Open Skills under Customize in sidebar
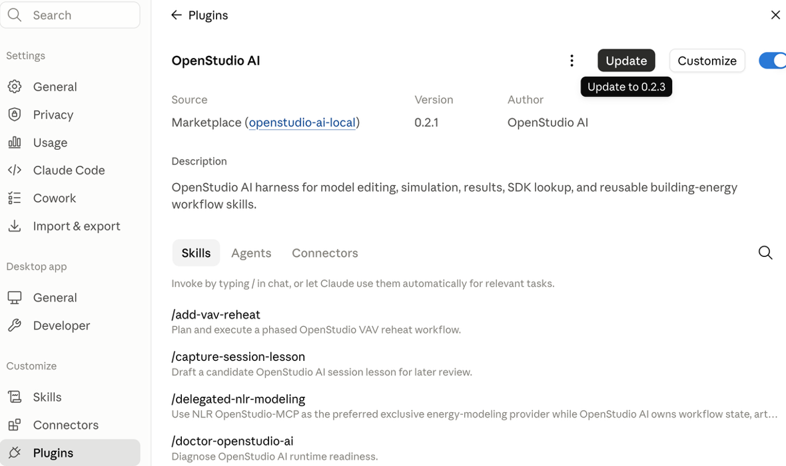Image resolution: width=786 pixels, height=466 pixels. click(x=70, y=397)
